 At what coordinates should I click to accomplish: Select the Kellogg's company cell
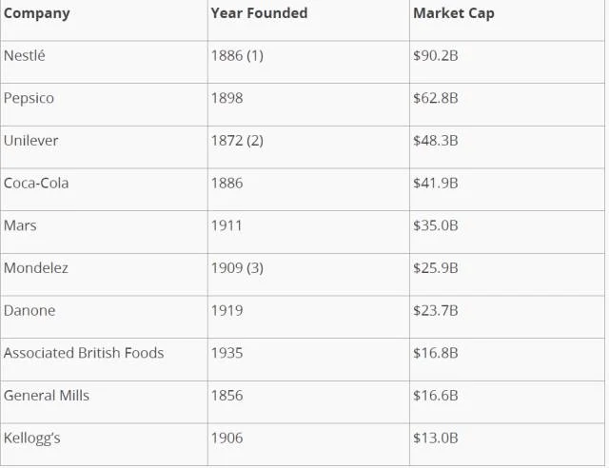pyautogui.click(x=32, y=439)
